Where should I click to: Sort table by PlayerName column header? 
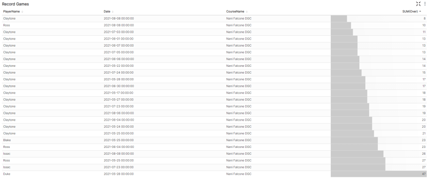pyautogui.click(x=11, y=12)
